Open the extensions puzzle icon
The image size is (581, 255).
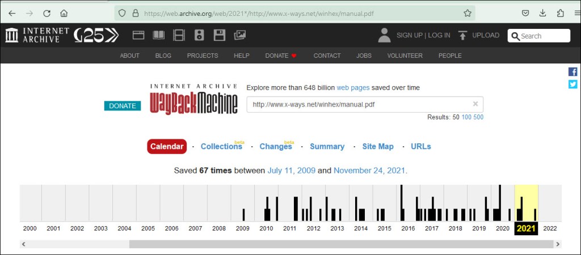coord(560,14)
